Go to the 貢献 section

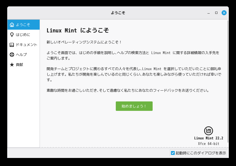coord(24,65)
